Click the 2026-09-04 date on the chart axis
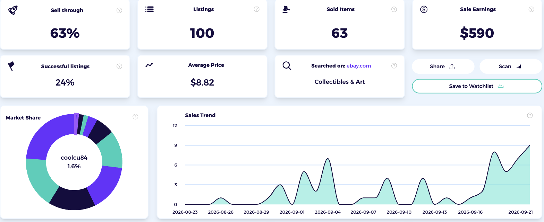This screenshot has width=544, height=222. click(327, 212)
